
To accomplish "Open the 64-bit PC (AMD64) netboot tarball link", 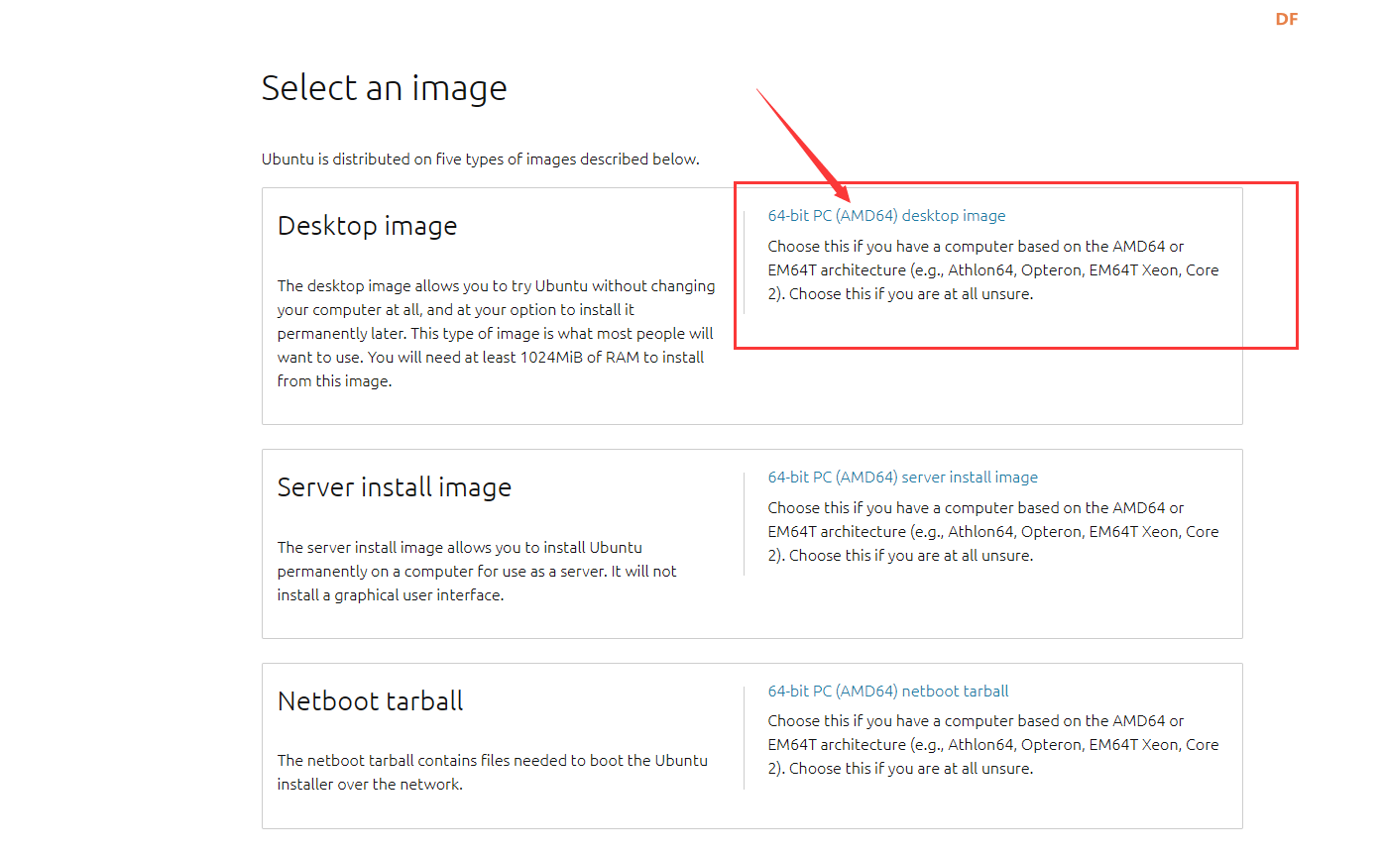I will coord(887,692).
